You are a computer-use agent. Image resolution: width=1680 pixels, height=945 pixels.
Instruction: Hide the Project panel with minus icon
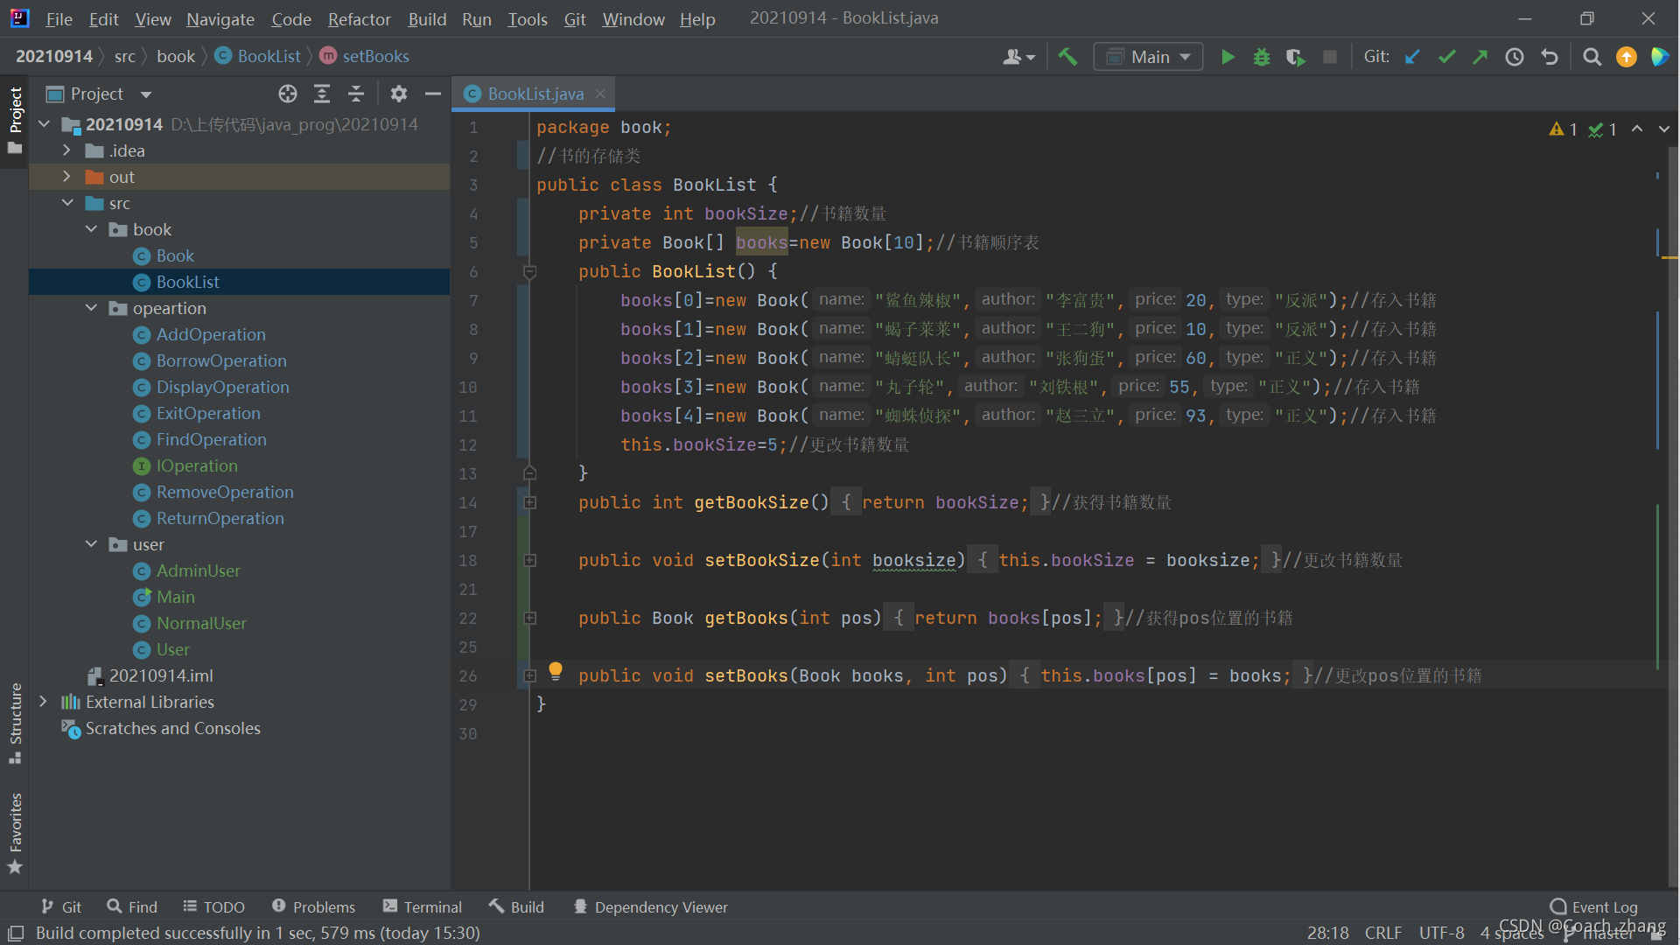433,94
